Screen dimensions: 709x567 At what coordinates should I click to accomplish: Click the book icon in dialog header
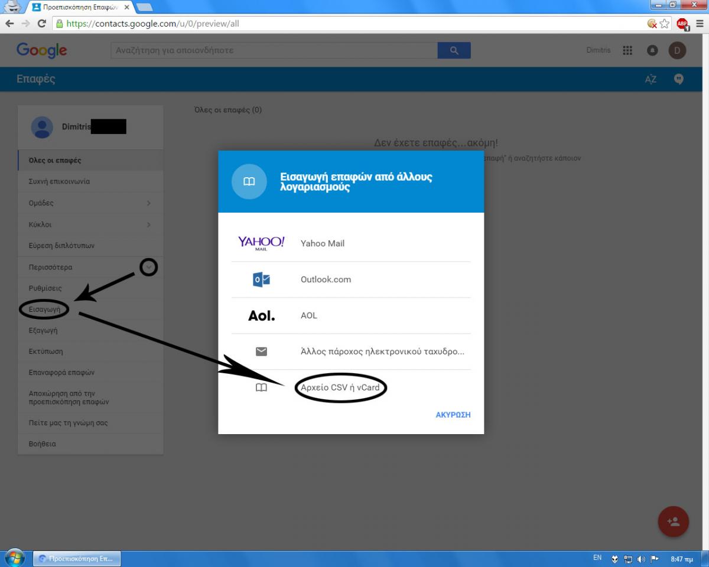tap(249, 181)
